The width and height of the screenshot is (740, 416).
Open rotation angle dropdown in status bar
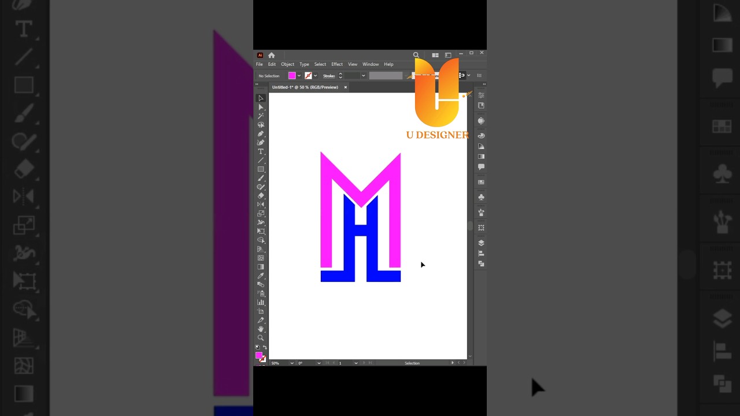[x=319, y=363]
